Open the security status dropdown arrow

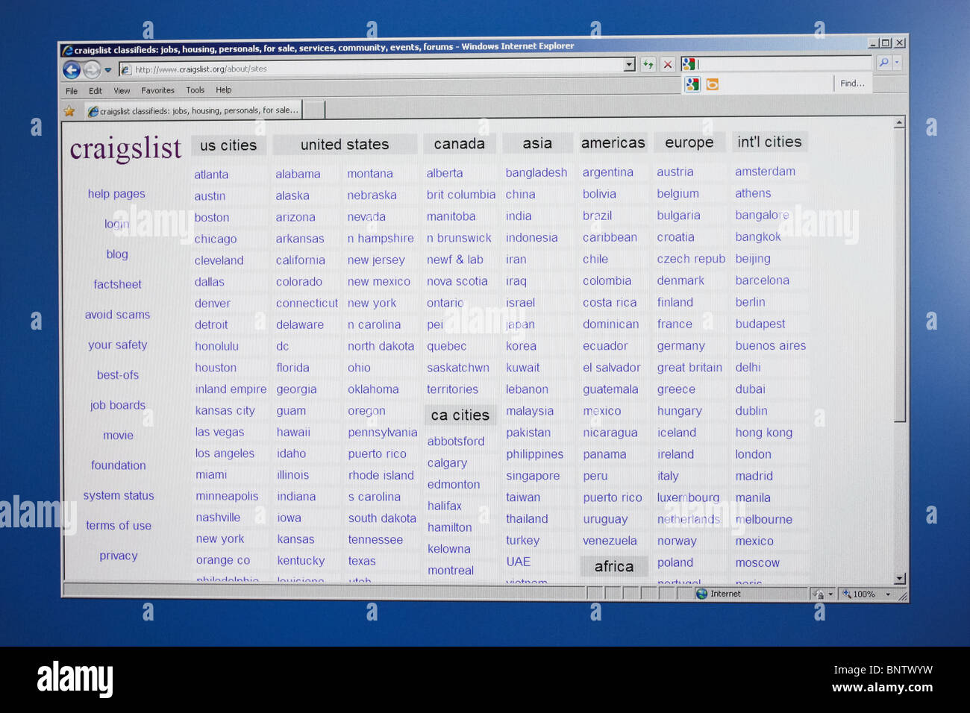click(830, 594)
